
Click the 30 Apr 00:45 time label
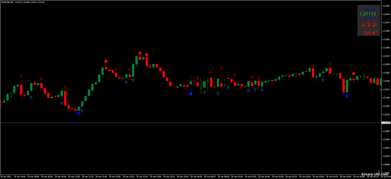pos(223,177)
